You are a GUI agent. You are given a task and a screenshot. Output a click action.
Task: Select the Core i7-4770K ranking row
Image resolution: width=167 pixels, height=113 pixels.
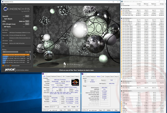16,60
